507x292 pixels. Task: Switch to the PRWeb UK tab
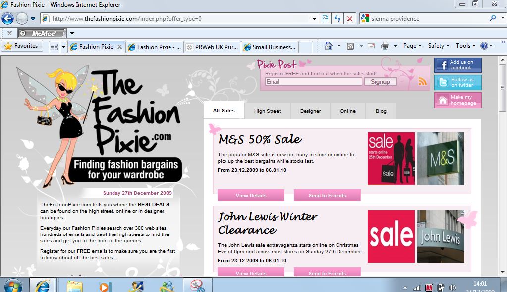pyautogui.click(x=213, y=47)
